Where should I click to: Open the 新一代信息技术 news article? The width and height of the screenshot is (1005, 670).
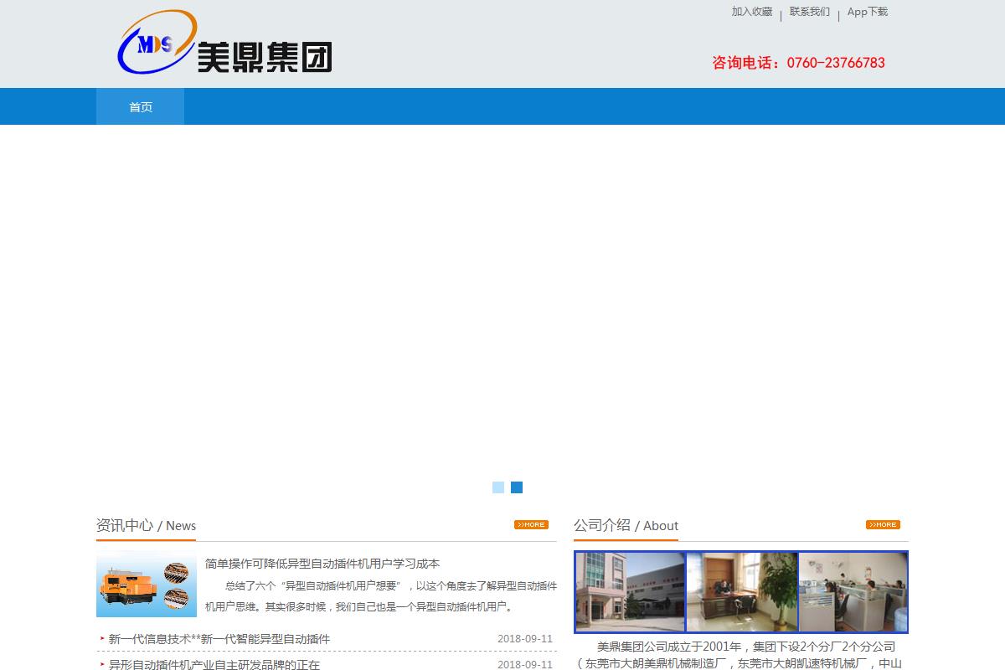[219, 639]
